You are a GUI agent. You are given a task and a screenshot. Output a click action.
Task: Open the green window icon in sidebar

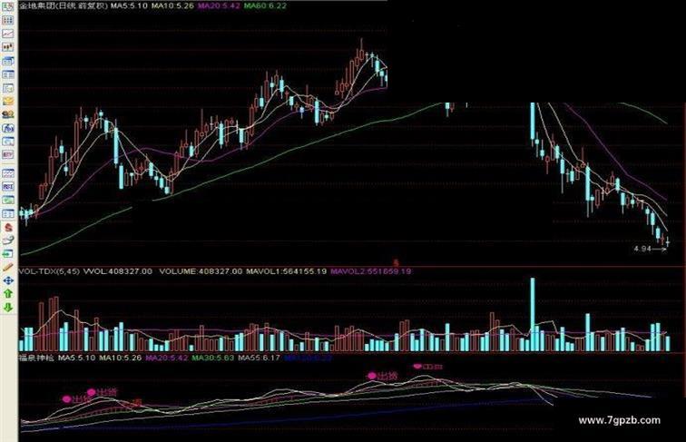(8, 201)
